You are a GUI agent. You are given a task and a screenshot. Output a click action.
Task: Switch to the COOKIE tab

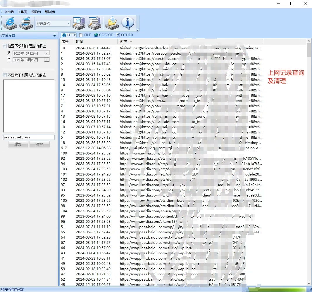[x=104, y=35]
